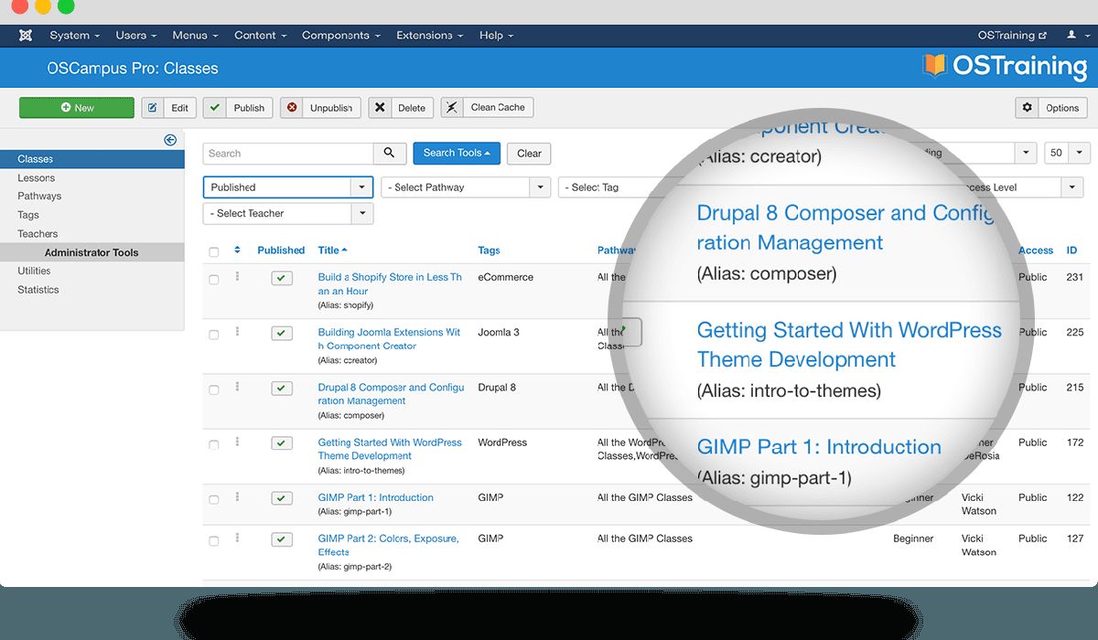This screenshot has width=1098, height=640.
Task: Open GIMP Part 2: Colors, Exposure class
Action: (388, 545)
